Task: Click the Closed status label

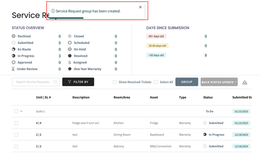Action: coord(79,36)
